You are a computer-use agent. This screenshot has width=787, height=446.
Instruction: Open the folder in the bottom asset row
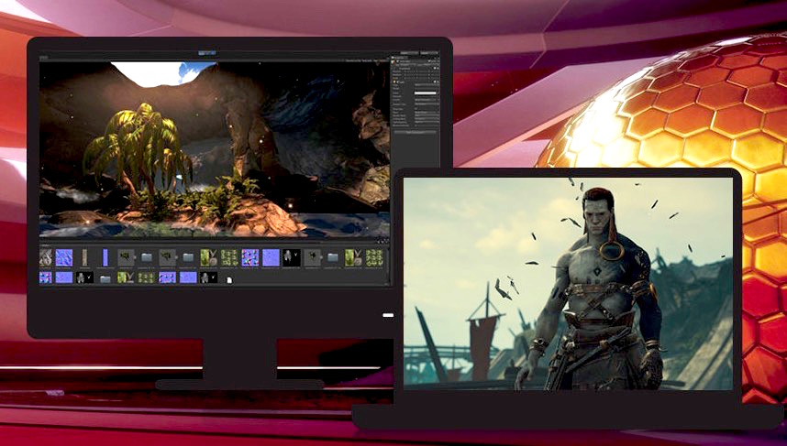105,277
